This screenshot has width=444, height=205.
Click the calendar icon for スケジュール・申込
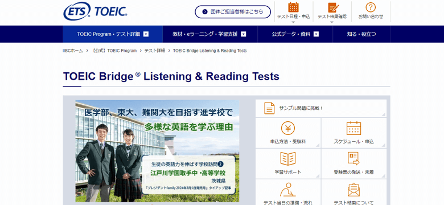pos(353,128)
